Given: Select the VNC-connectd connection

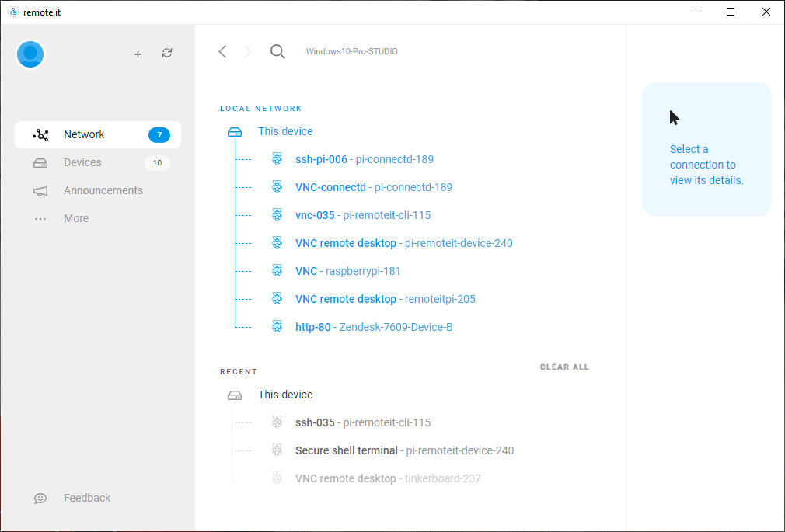Looking at the screenshot, I should pyautogui.click(x=374, y=187).
